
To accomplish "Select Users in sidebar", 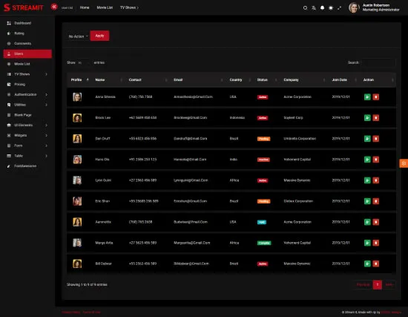I will 27,53.
